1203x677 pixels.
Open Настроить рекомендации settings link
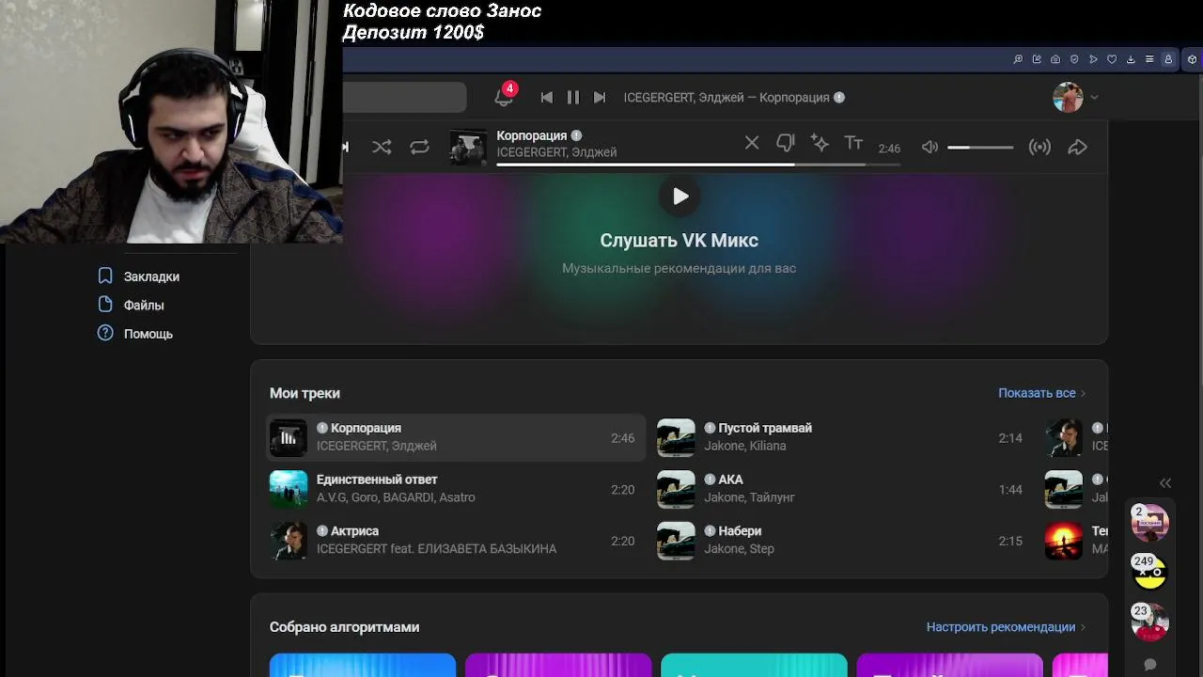click(1006, 627)
